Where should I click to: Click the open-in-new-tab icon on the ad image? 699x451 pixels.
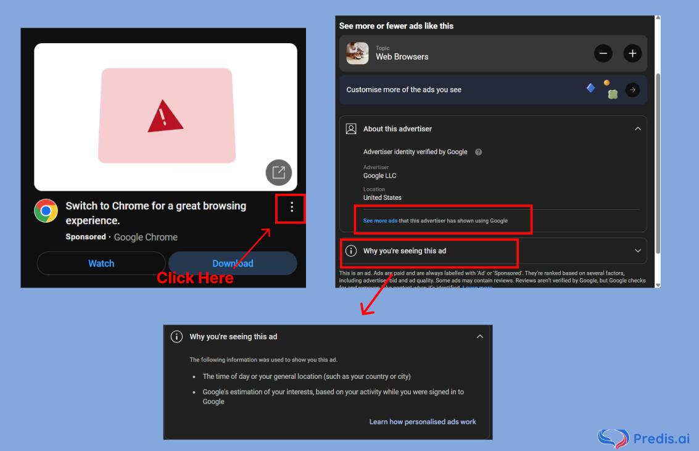278,173
